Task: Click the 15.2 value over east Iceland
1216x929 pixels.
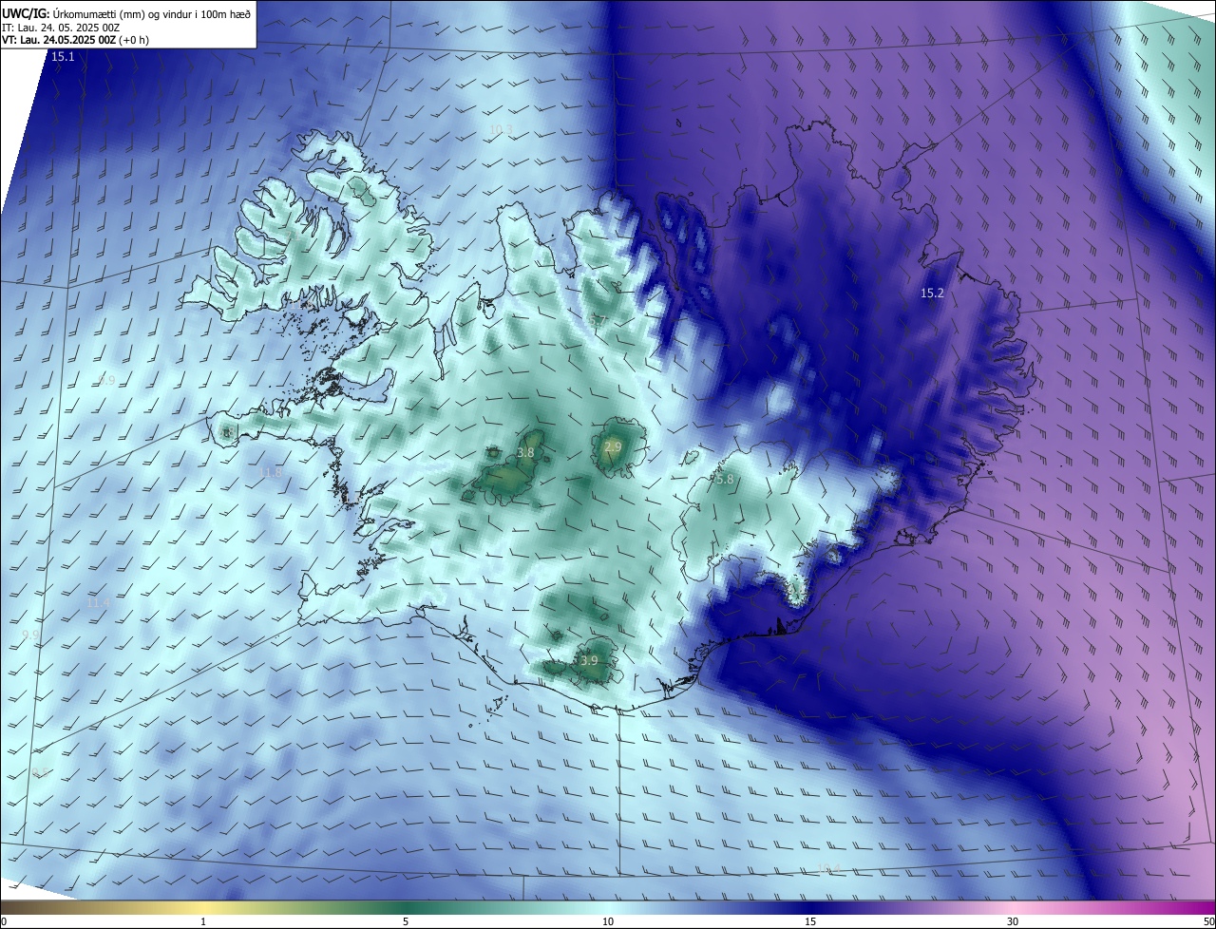Action: click(932, 294)
